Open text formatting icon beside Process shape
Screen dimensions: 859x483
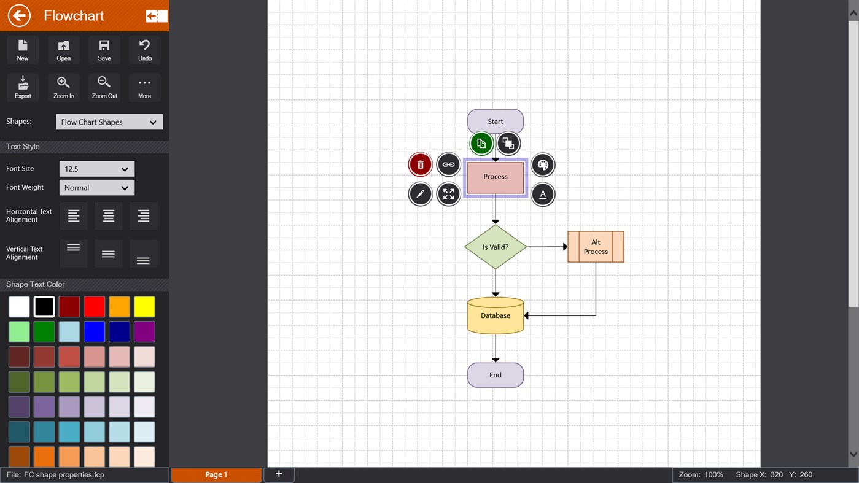[543, 194]
